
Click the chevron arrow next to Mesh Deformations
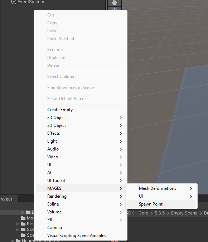tap(191, 189)
